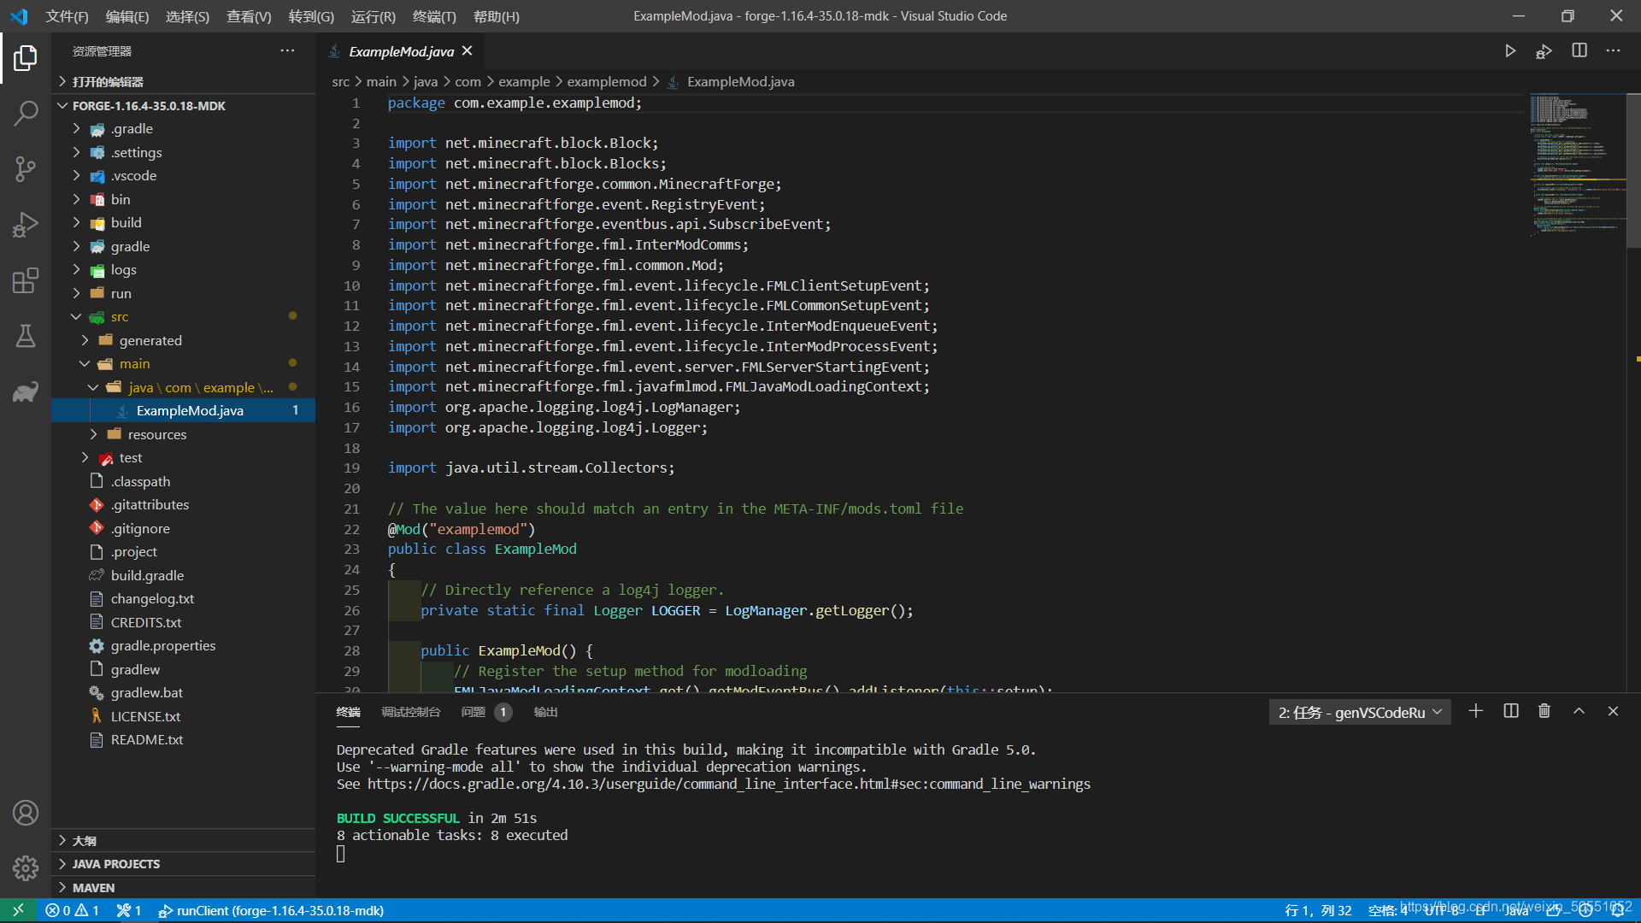Open the Source Control view
This screenshot has height=923, width=1641.
(26, 168)
